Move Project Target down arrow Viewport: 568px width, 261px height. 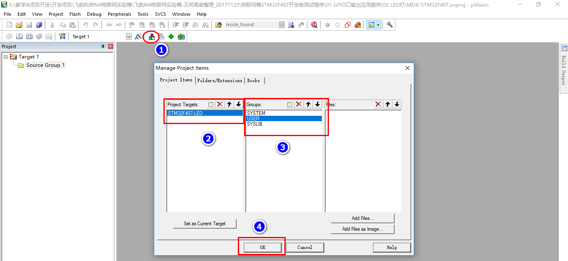238,104
